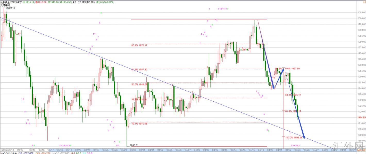Click the 1890.01 low price label

click(134, 145)
